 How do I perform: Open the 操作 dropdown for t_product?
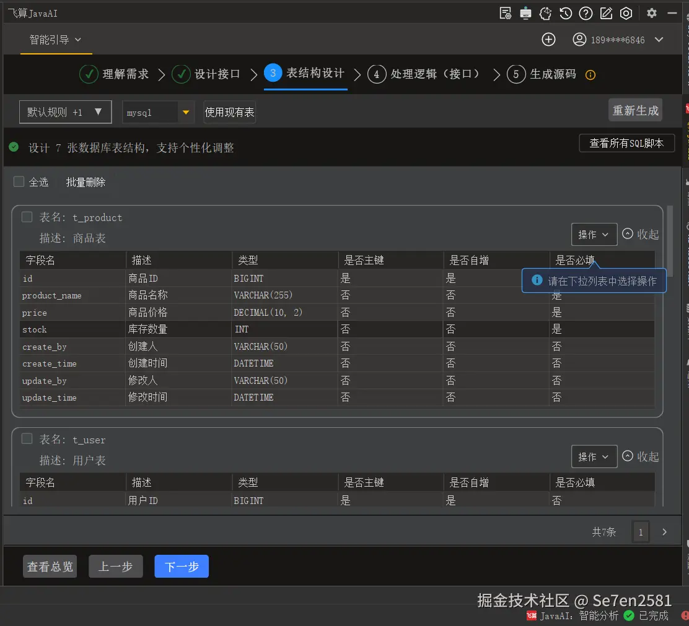(594, 235)
